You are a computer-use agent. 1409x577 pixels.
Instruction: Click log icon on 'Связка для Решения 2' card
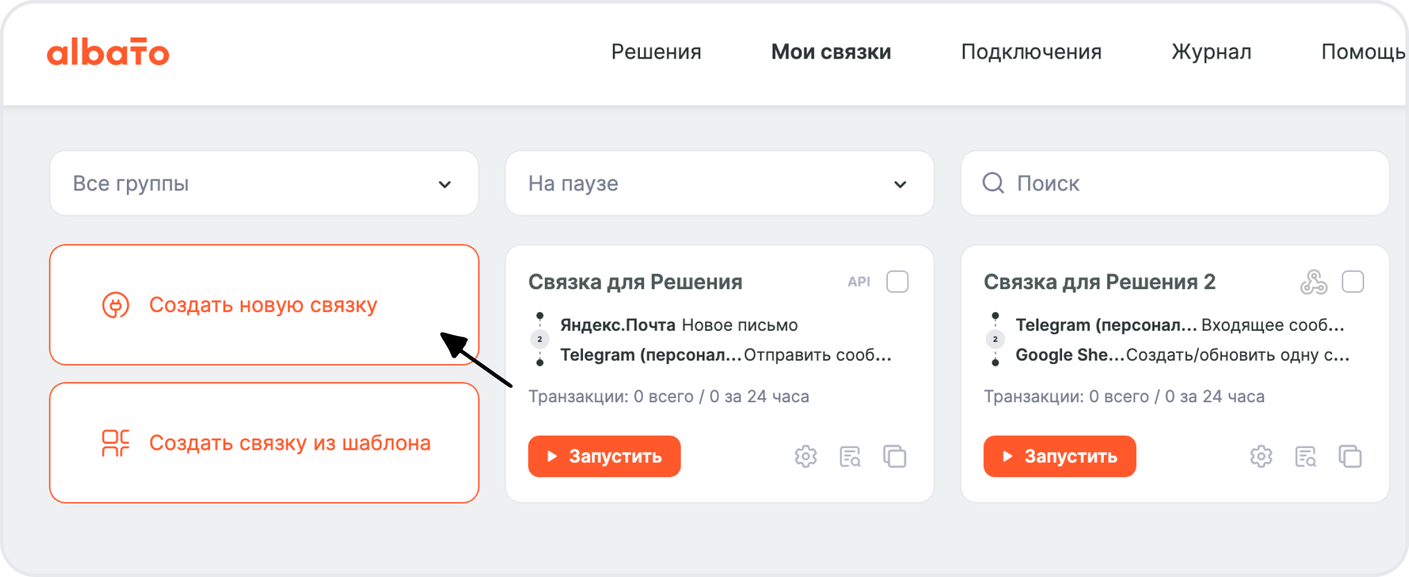point(1306,456)
